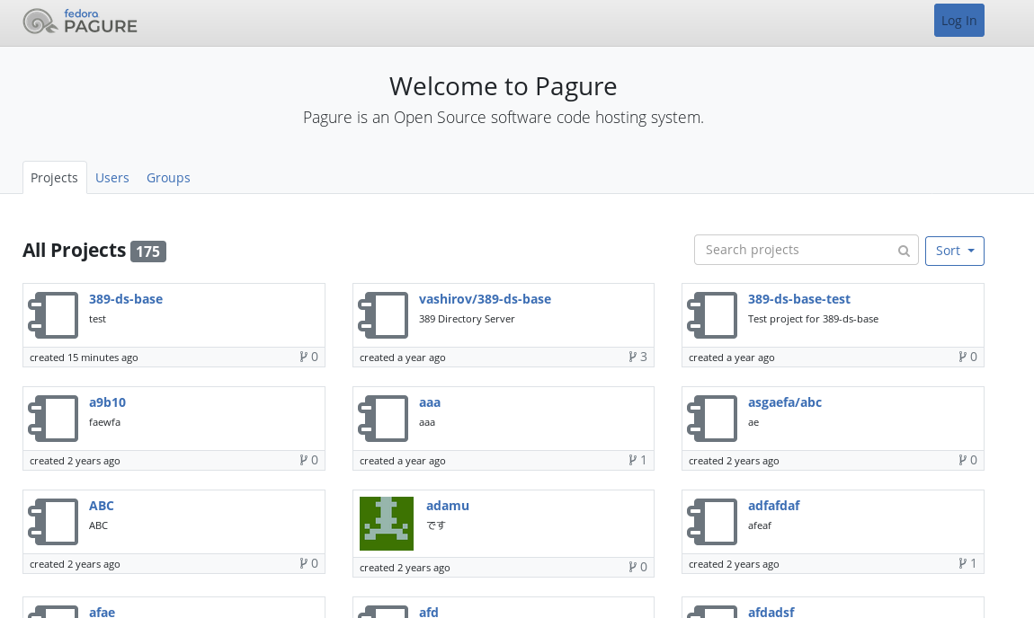Click the fork icon on asgaefa/abc card
1034x618 pixels.
tap(962, 461)
